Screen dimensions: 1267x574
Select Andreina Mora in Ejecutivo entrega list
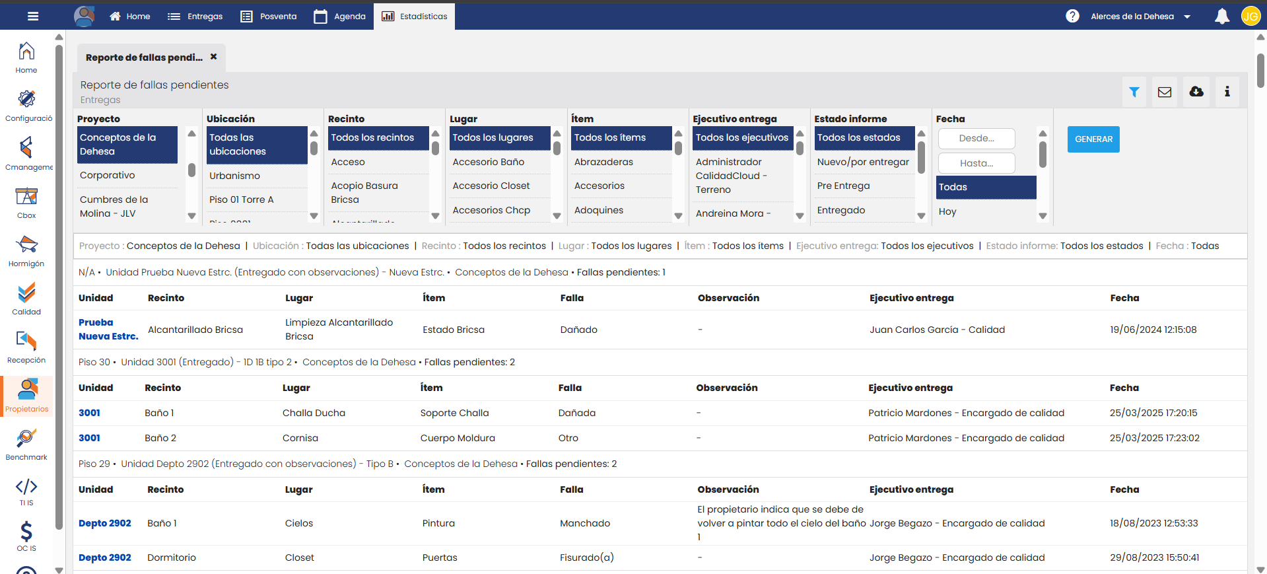[x=743, y=213]
